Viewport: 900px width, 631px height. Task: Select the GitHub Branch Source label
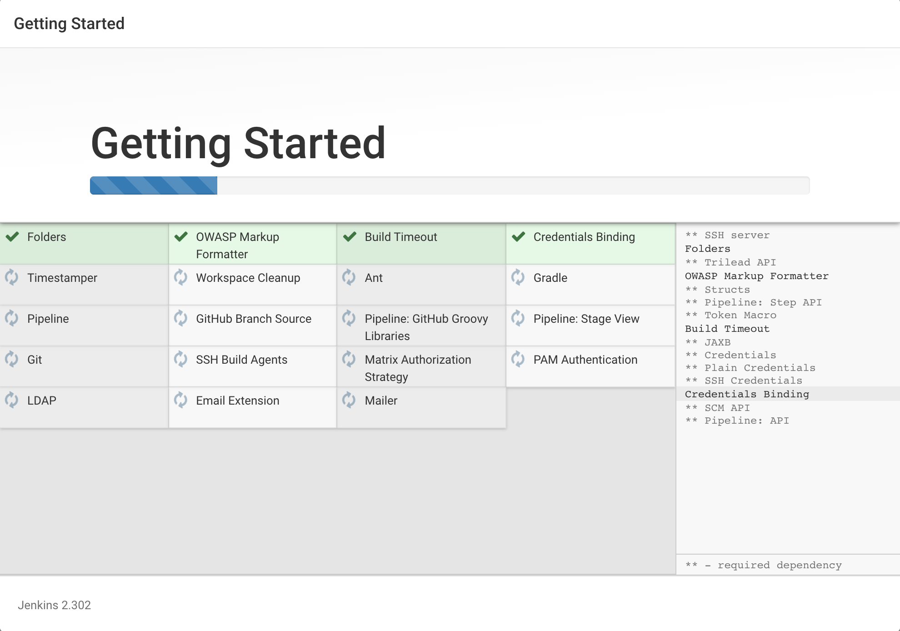254,319
